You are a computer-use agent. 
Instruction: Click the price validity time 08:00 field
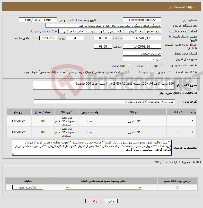[x=103, y=47]
